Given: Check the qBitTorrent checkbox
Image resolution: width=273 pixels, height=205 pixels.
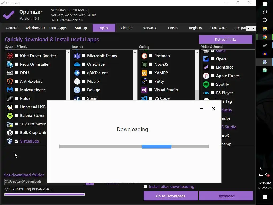Looking at the screenshot, I should coord(84,73).
